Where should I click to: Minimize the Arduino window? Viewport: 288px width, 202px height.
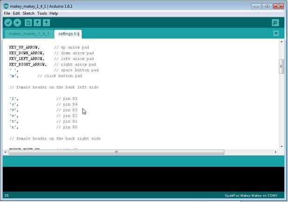[x=256, y=6]
